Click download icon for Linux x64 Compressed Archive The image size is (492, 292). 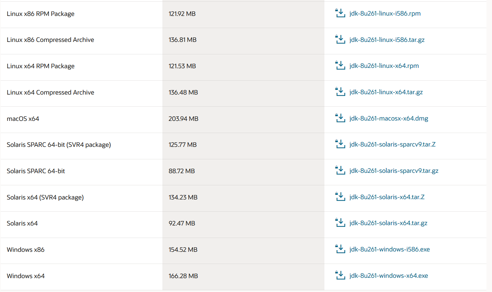pos(340,92)
